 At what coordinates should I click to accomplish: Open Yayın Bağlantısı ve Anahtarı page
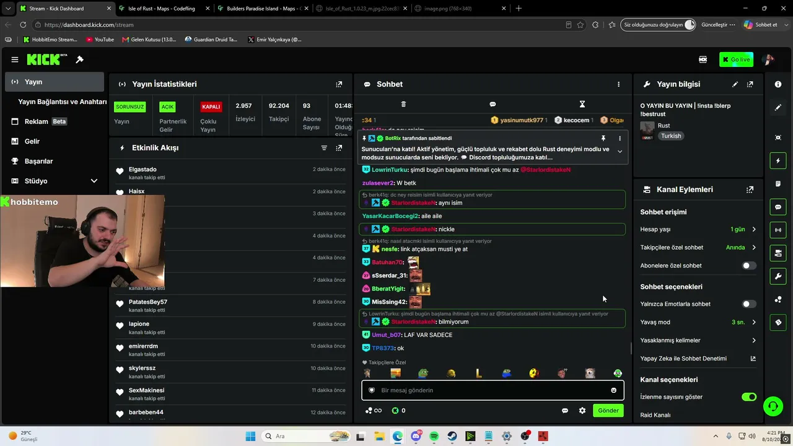[x=63, y=102]
